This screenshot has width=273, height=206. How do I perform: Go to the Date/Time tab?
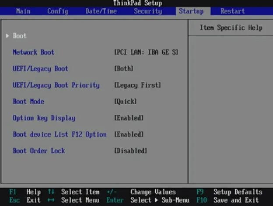[101, 11]
